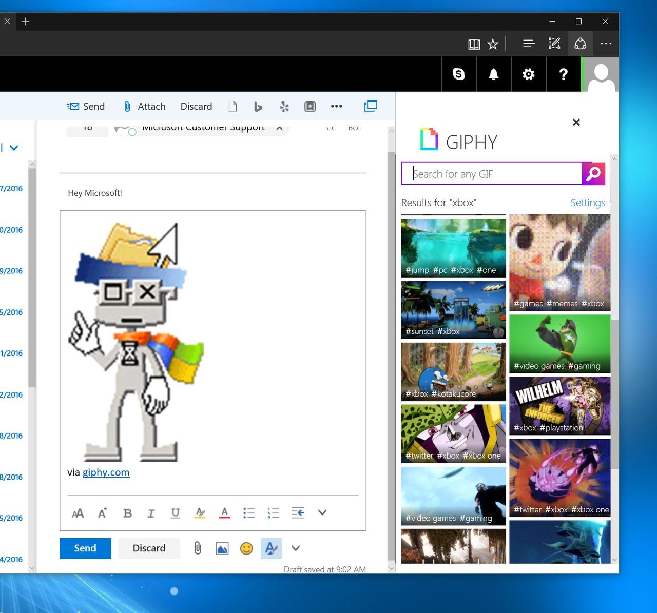Select the #games #memes #xbox GIF
This screenshot has width=657, height=613.
pyautogui.click(x=560, y=262)
